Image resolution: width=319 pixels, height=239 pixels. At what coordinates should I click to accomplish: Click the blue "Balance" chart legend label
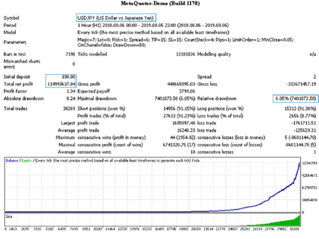pos(12,161)
